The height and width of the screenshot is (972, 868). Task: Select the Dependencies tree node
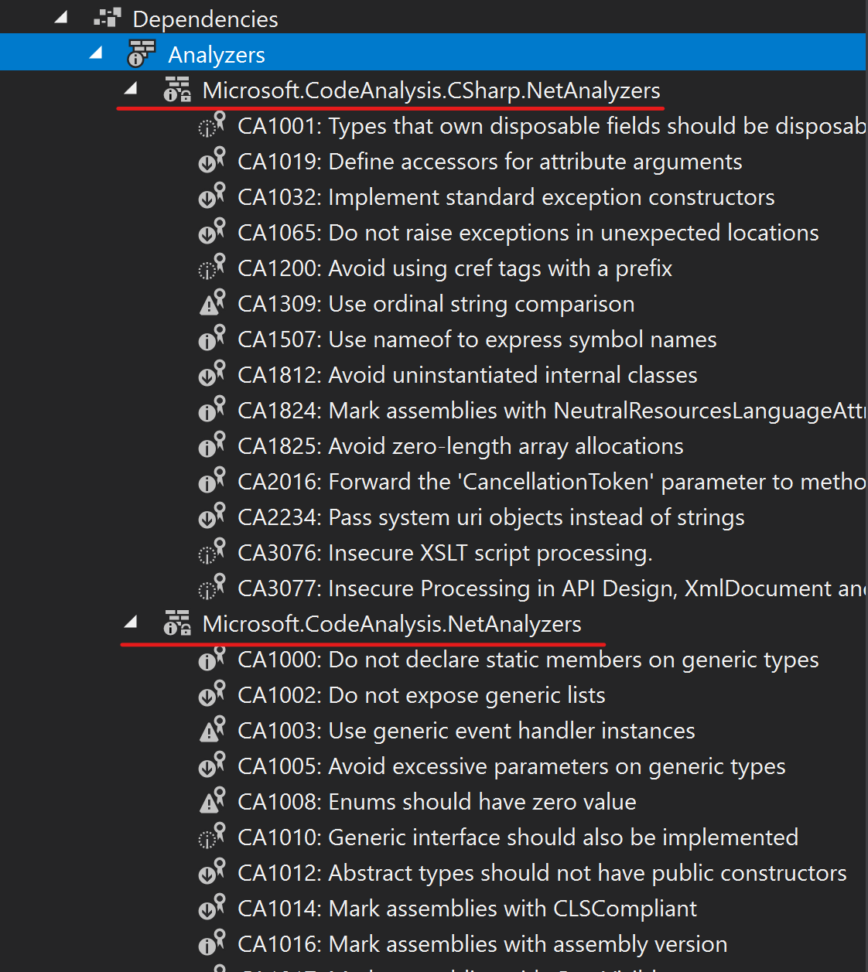[205, 19]
